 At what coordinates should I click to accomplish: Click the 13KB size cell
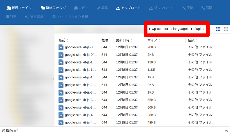pyautogui.click(x=151, y=62)
